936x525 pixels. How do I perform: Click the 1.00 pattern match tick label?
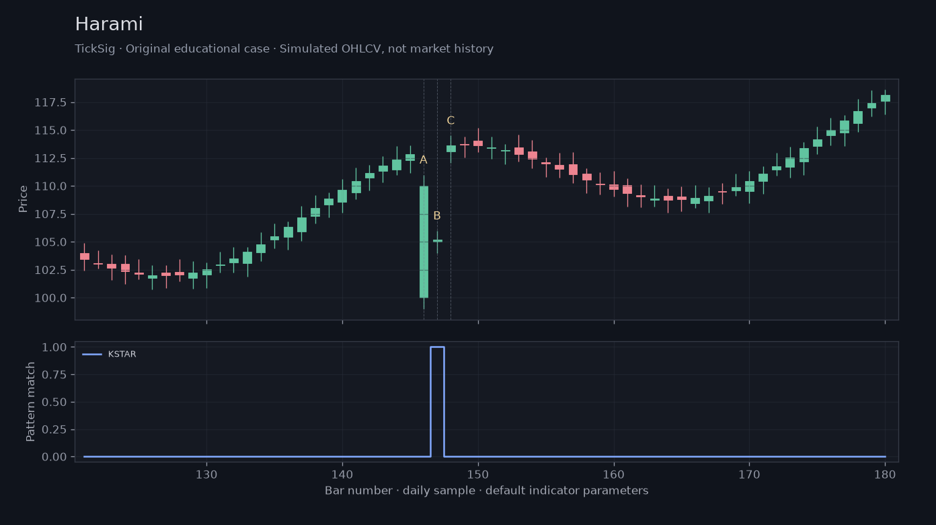click(x=54, y=347)
